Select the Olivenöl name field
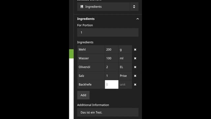Screen dimensions: 211x119 (91, 67)
